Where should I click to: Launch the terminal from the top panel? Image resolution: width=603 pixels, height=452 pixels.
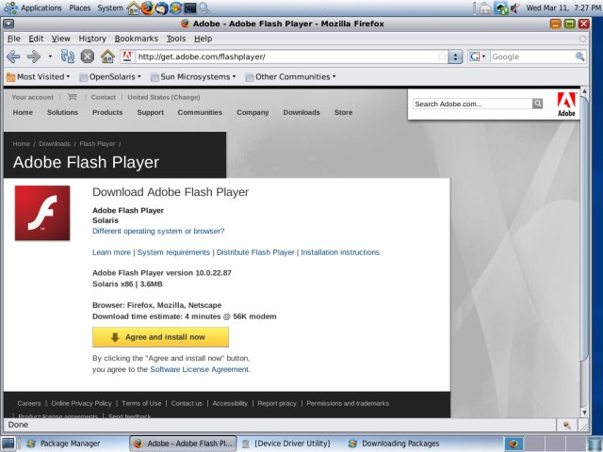coord(190,8)
